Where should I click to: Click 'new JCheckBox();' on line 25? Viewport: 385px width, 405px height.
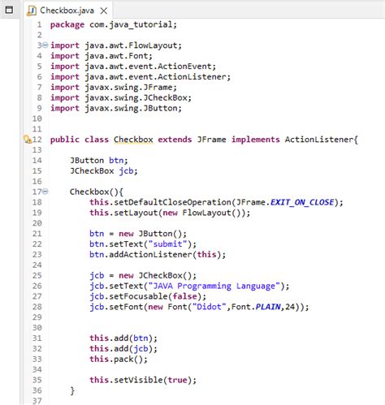[x=158, y=275]
